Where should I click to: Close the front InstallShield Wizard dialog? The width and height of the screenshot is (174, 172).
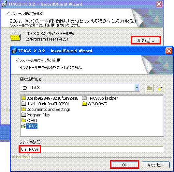pyautogui.click(x=169, y=51)
